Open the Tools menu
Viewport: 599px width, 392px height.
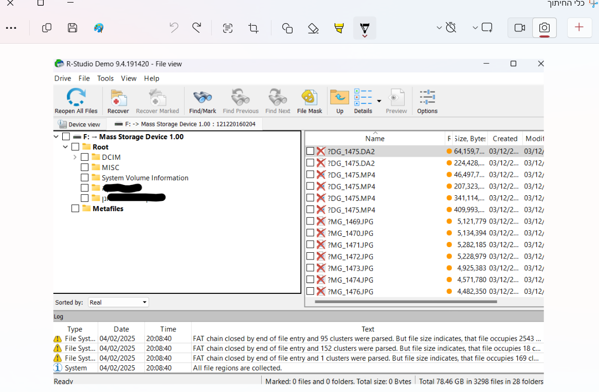click(105, 78)
